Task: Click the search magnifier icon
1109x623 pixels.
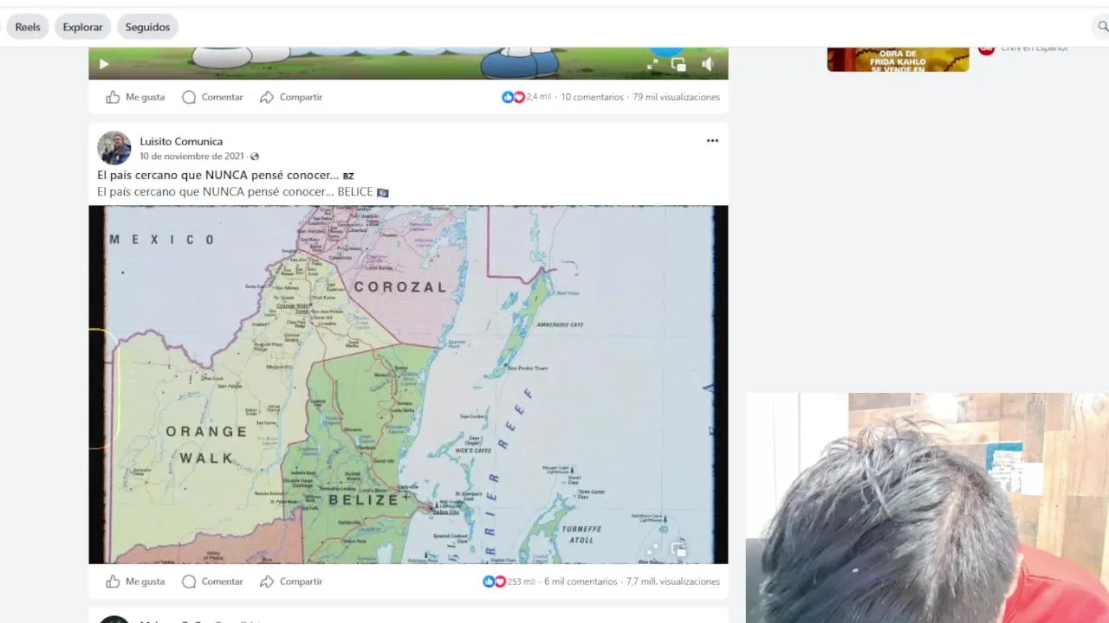Action: [1102, 27]
